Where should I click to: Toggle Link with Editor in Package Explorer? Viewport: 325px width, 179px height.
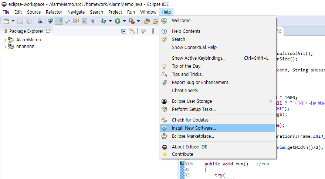pyautogui.click(x=132, y=31)
